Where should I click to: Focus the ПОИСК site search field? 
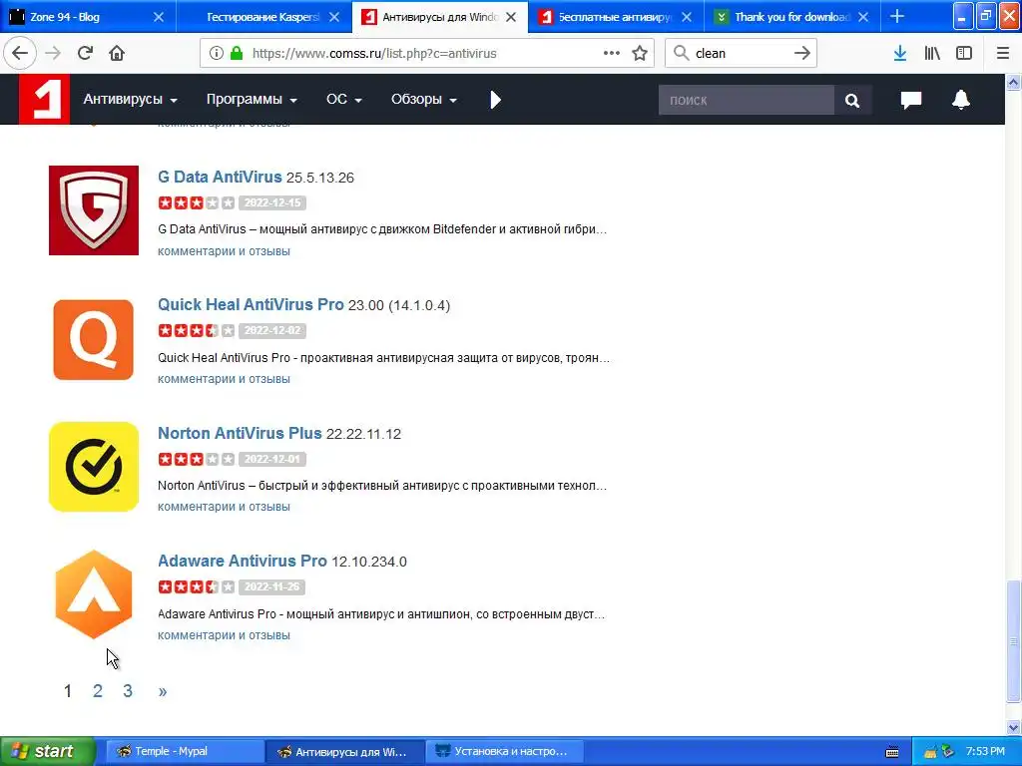point(747,101)
